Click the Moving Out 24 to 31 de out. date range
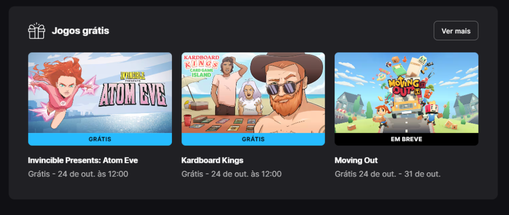 point(388,174)
